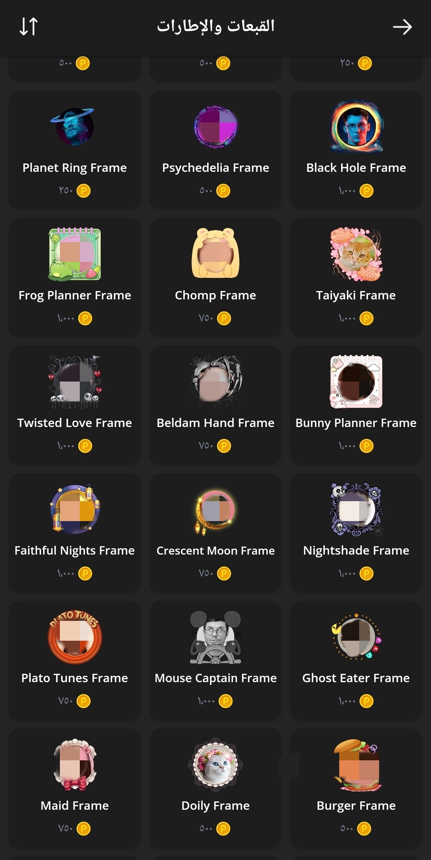Open the Black Hole Frame item

(356, 150)
